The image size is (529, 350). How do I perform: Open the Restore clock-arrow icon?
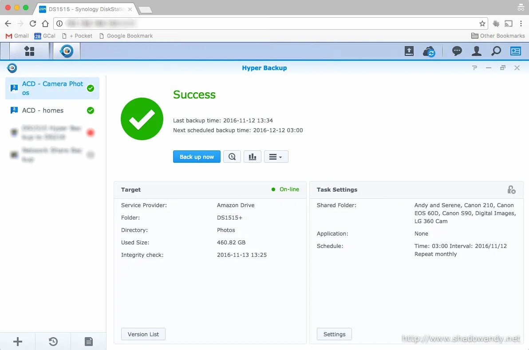(53, 342)
